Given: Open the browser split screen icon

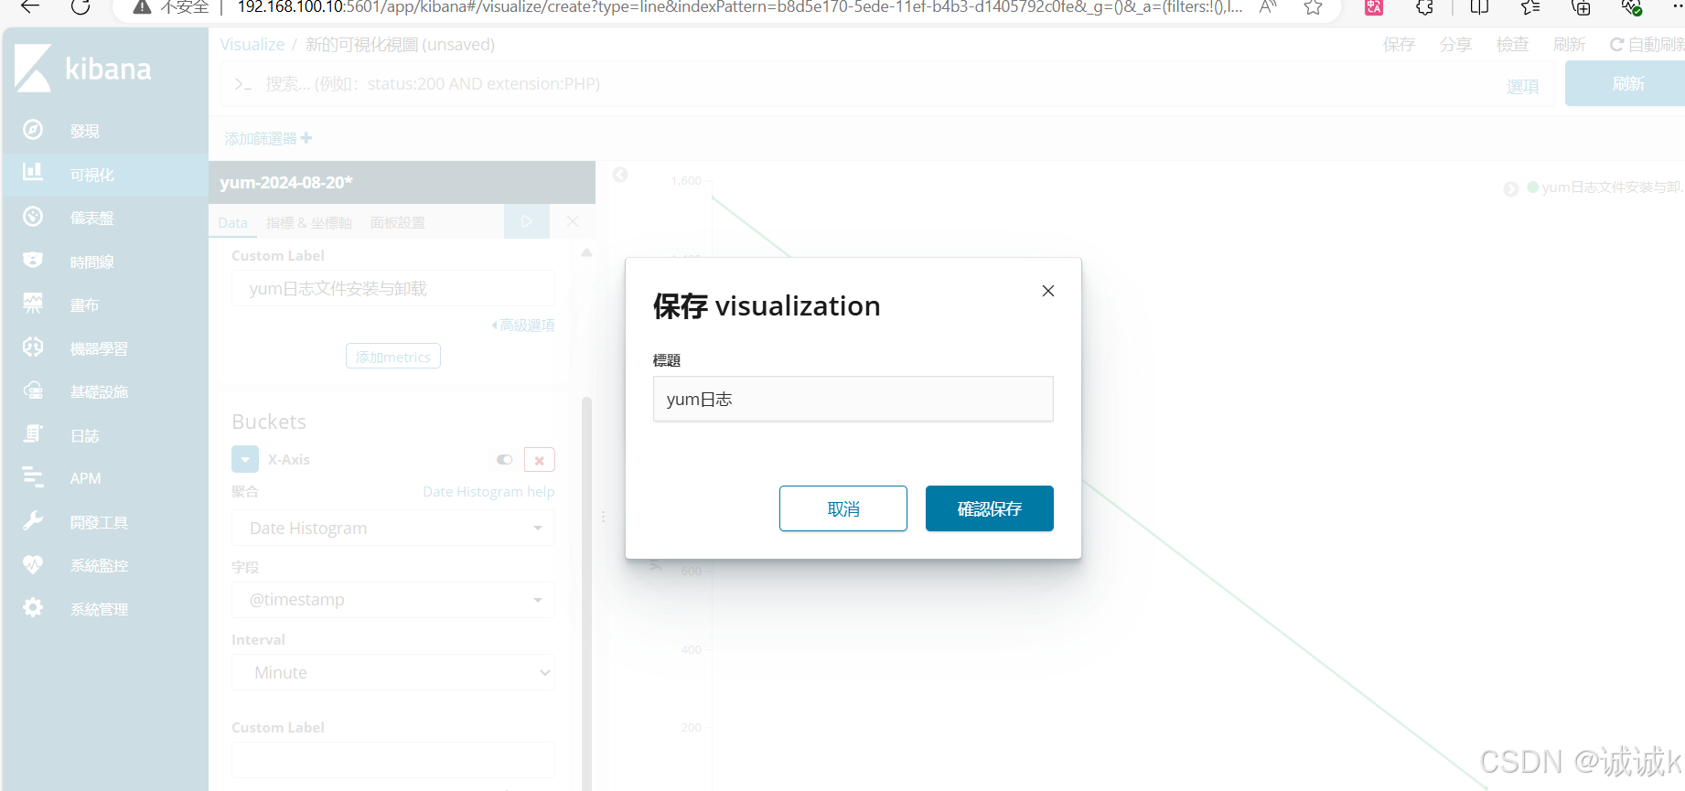Looking at the screenshot, I should pyautogui.click(x=1479, y=7).
